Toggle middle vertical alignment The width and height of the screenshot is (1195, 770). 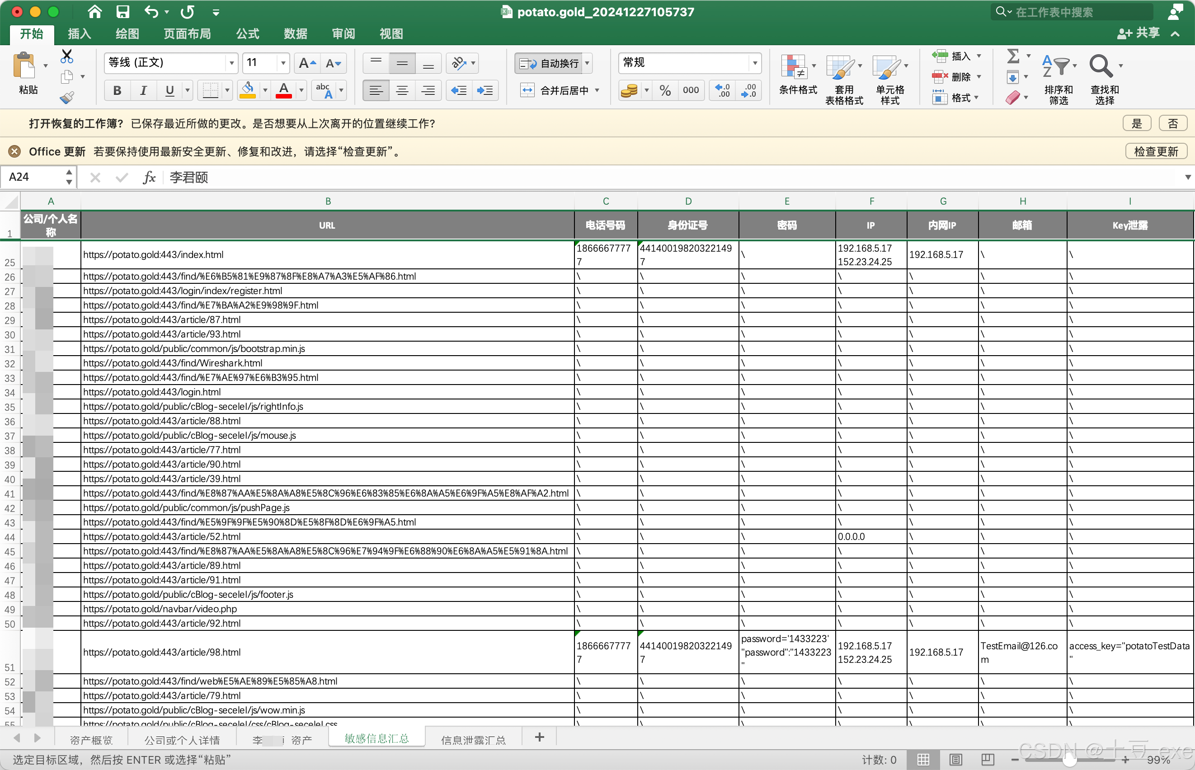(x=402, y=64)
